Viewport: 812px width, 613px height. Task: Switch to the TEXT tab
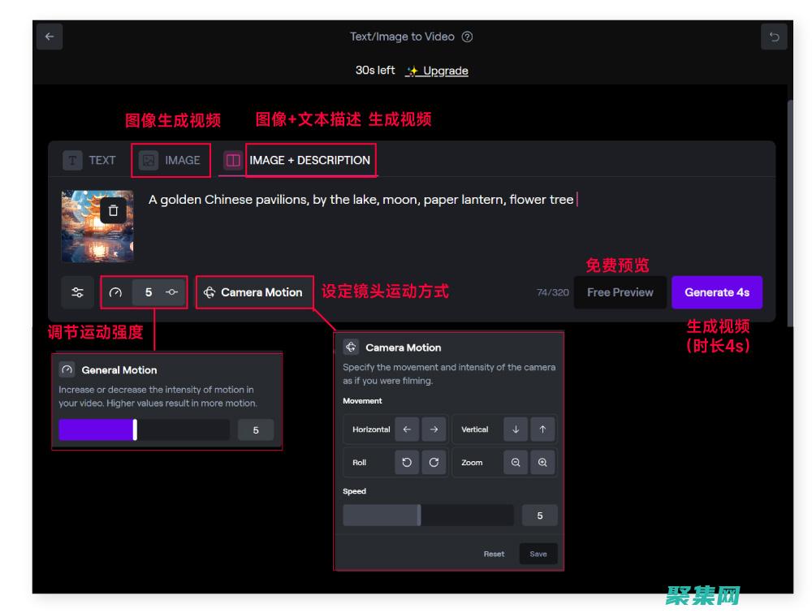click(x=90, y=160)
